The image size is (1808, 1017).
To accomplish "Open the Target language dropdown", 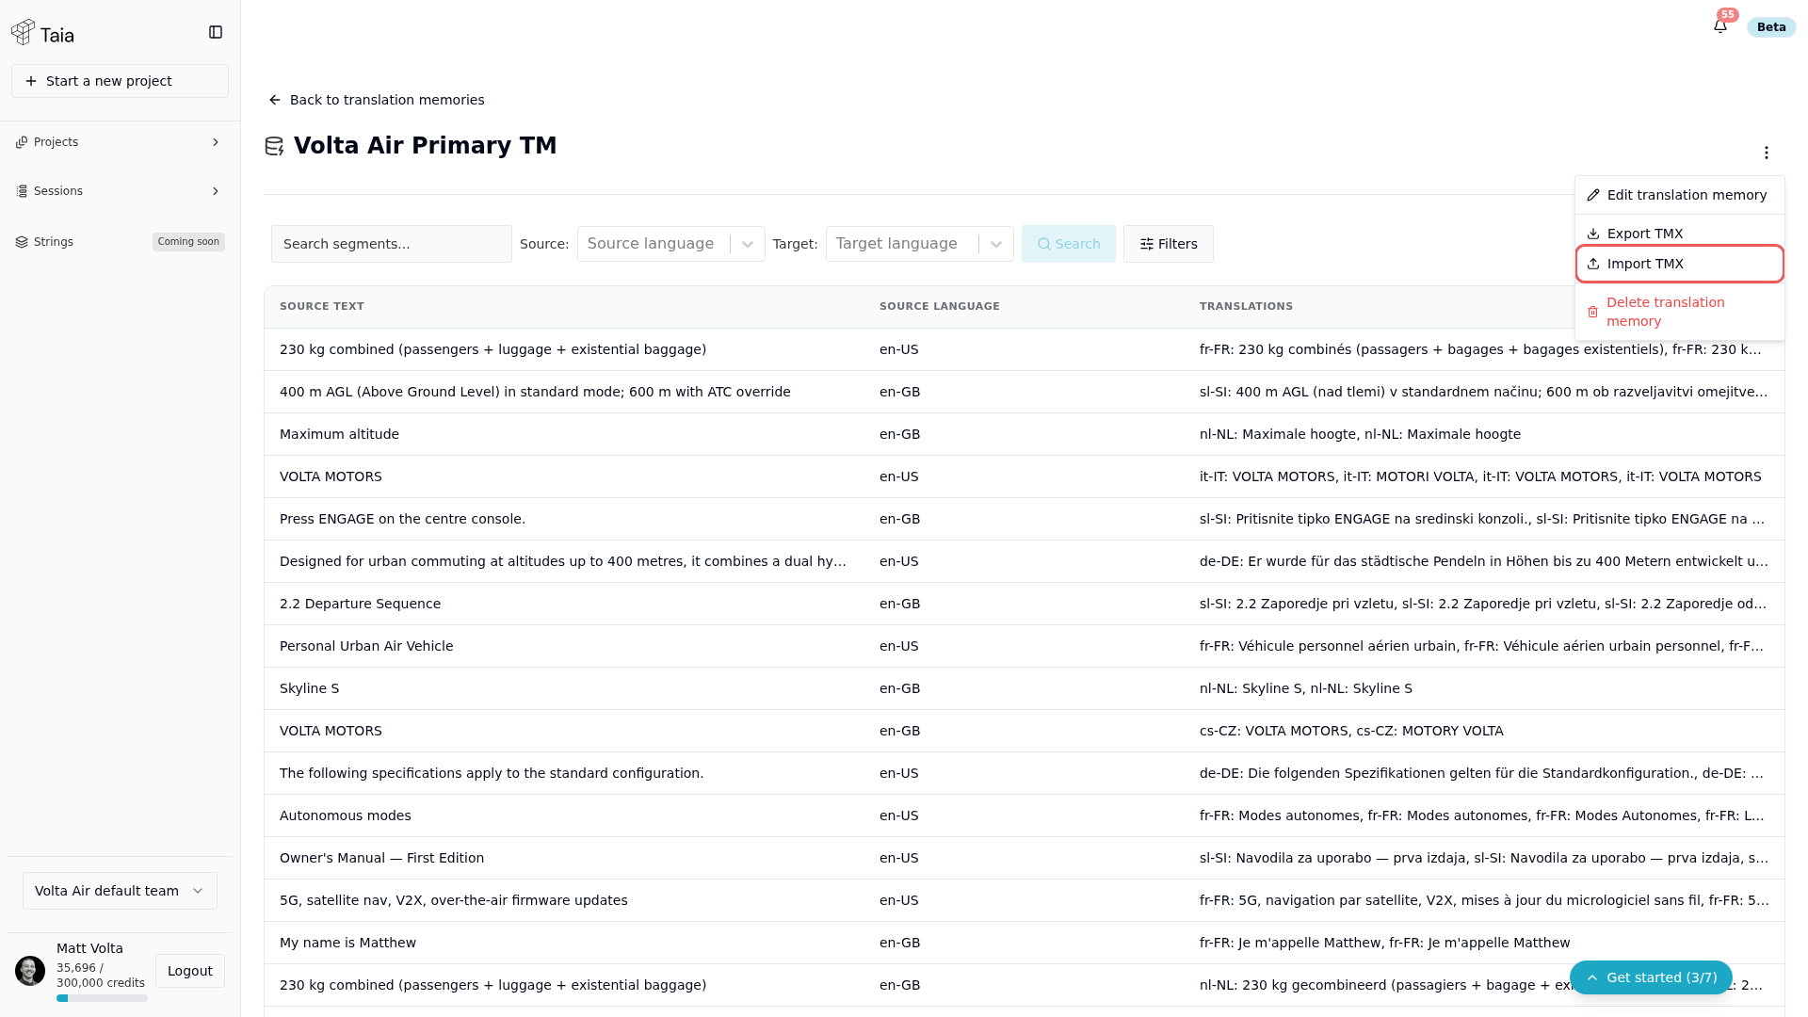I will pyautogui.click(x=919, y=244).
